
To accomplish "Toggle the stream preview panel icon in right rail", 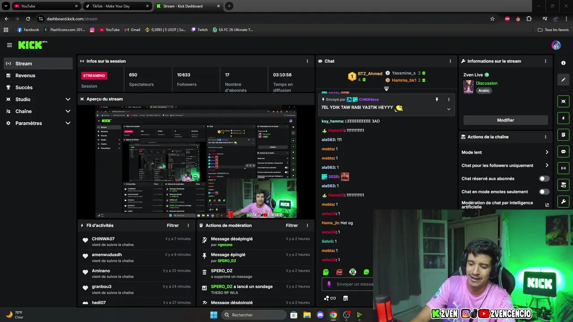I will tap(564, 102).
